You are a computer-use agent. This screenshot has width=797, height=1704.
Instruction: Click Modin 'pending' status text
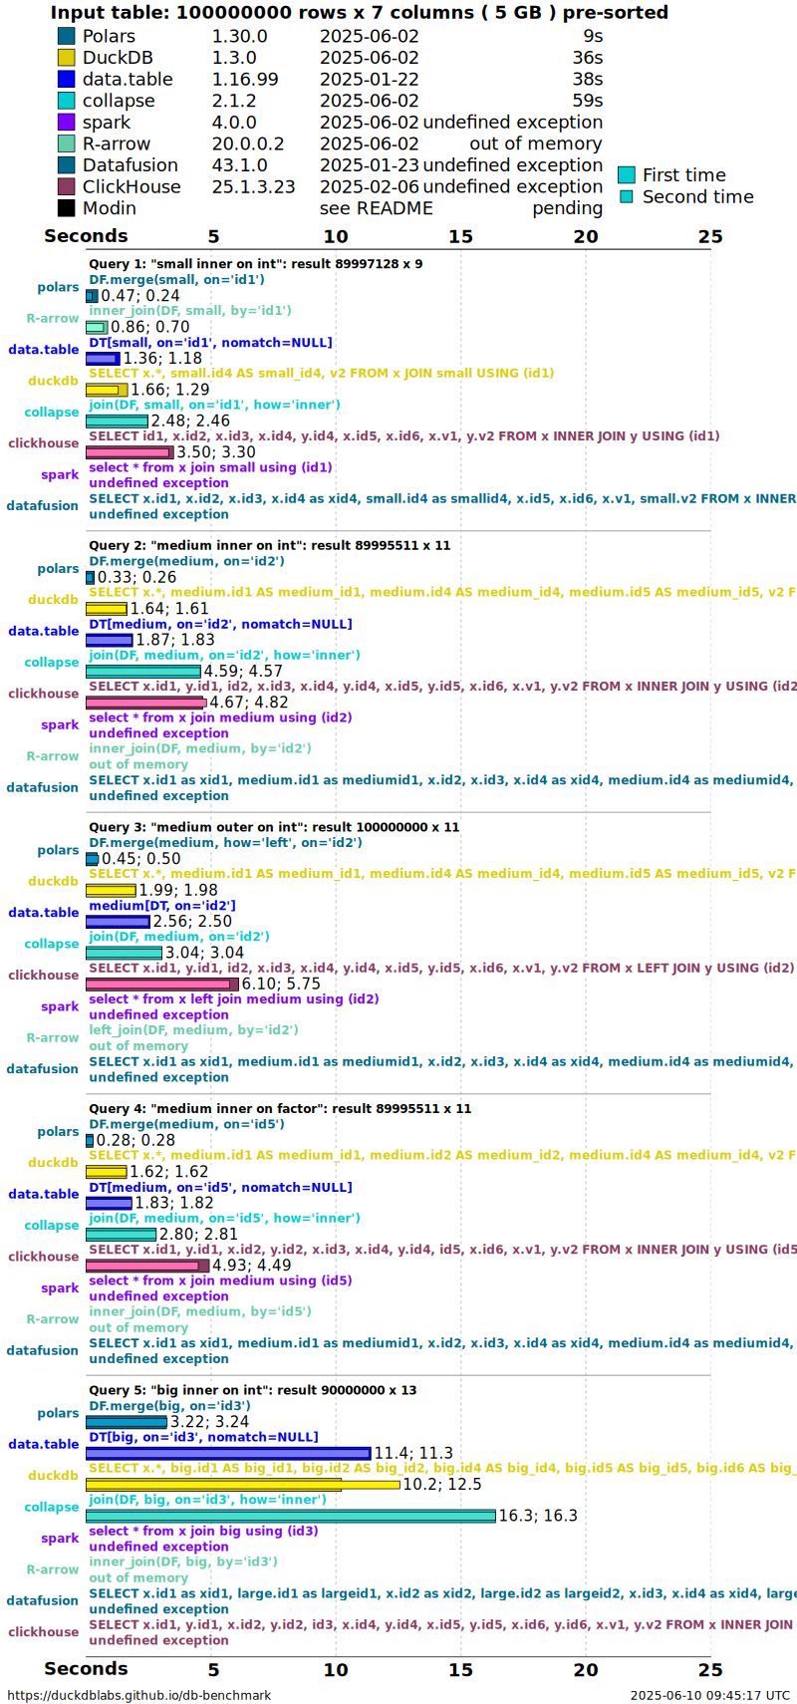(x=568, y=208)
